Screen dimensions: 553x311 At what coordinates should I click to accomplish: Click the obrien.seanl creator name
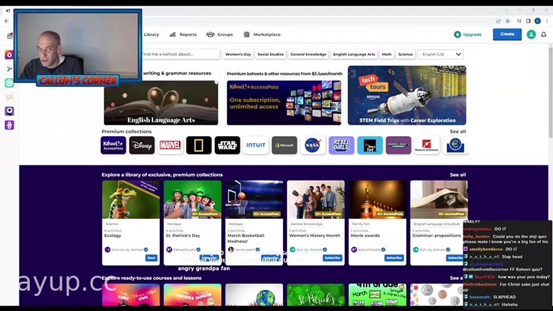(245, 250)
